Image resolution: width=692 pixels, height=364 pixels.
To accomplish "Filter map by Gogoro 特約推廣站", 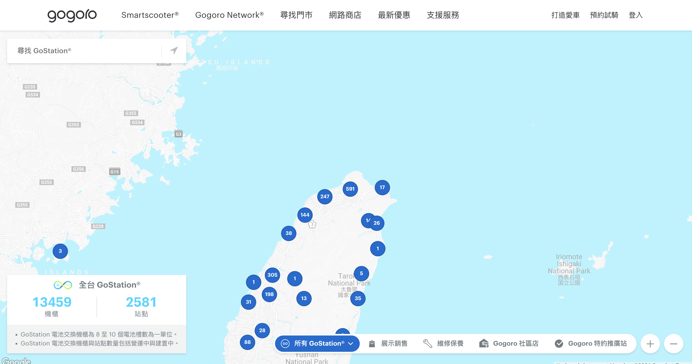I will [x=590, y=343].
